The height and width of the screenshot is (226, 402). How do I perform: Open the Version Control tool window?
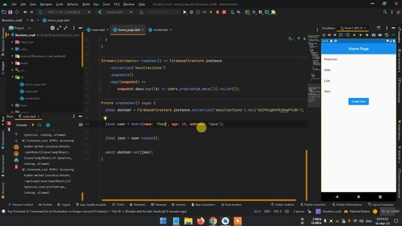point(21,205)
